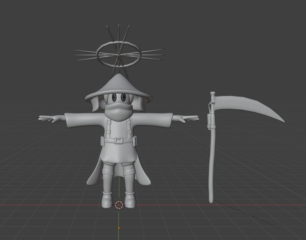Click the dashed relationship line below the scythe

(x=247, y=214)
